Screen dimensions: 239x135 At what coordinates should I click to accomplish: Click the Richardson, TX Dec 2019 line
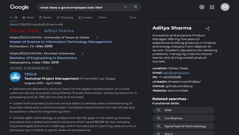click(x=31, y=46)
